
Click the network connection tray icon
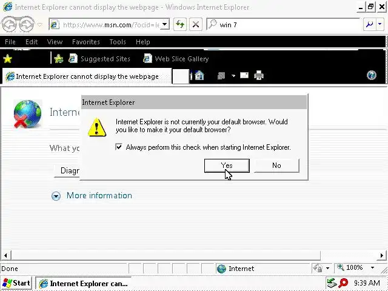[x=332, y=283]
